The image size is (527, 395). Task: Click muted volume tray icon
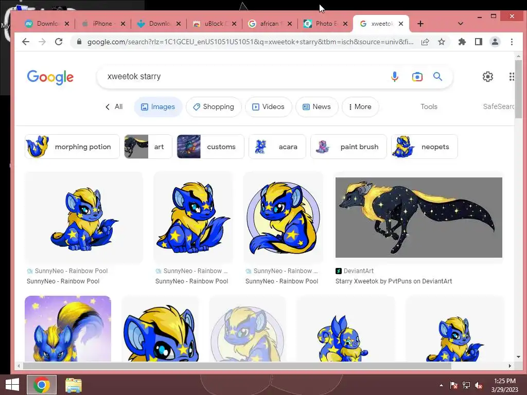479,385
